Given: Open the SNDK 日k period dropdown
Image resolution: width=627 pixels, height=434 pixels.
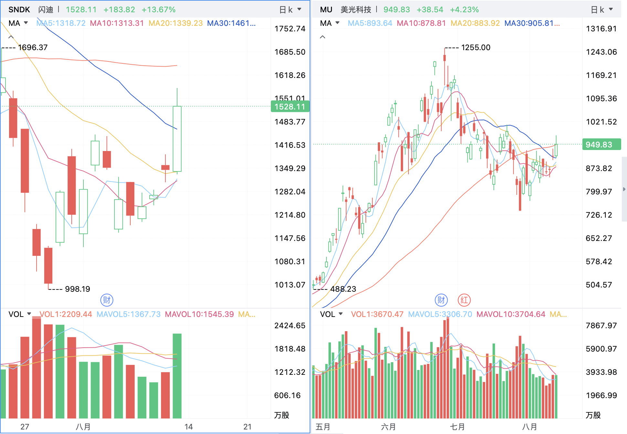Looking at the screenshot, I should [x=290, y=10].
